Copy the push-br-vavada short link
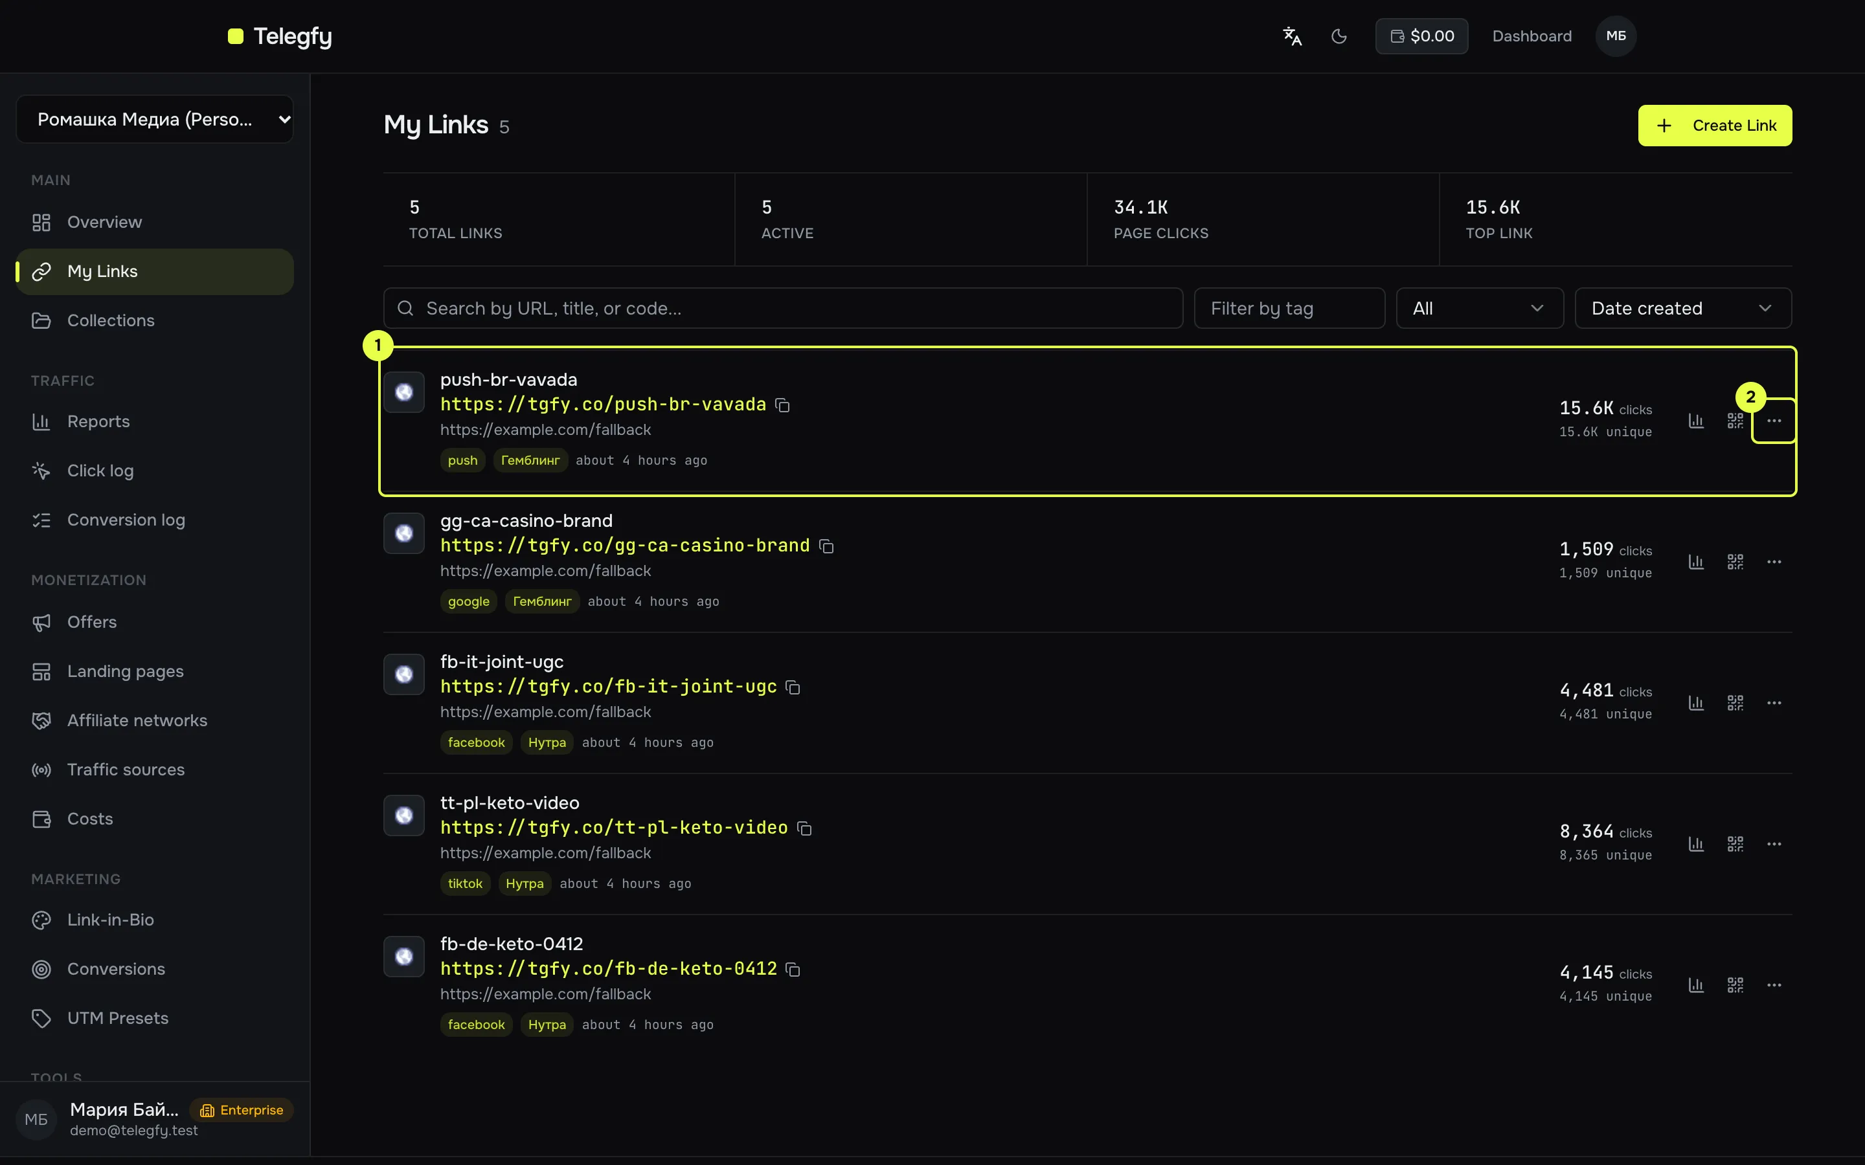 783,405
